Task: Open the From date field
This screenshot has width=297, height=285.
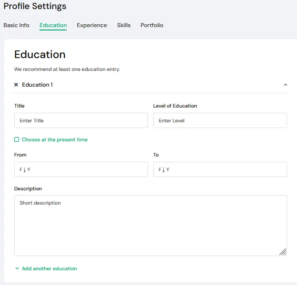Action: 81,169
